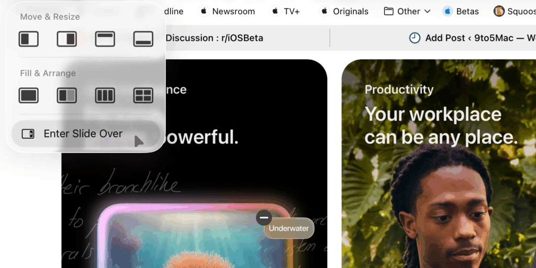Click the Originals bookmark
536x268 pixels.
(x=344, y=11)
